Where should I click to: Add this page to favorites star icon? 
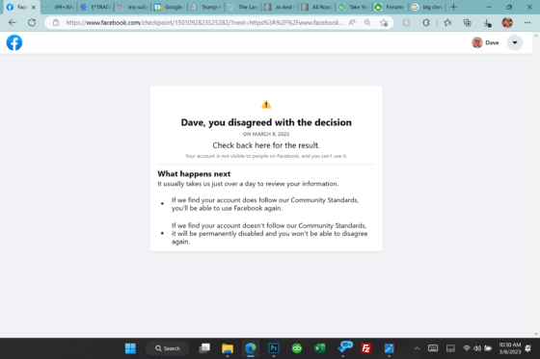(384, 23)
